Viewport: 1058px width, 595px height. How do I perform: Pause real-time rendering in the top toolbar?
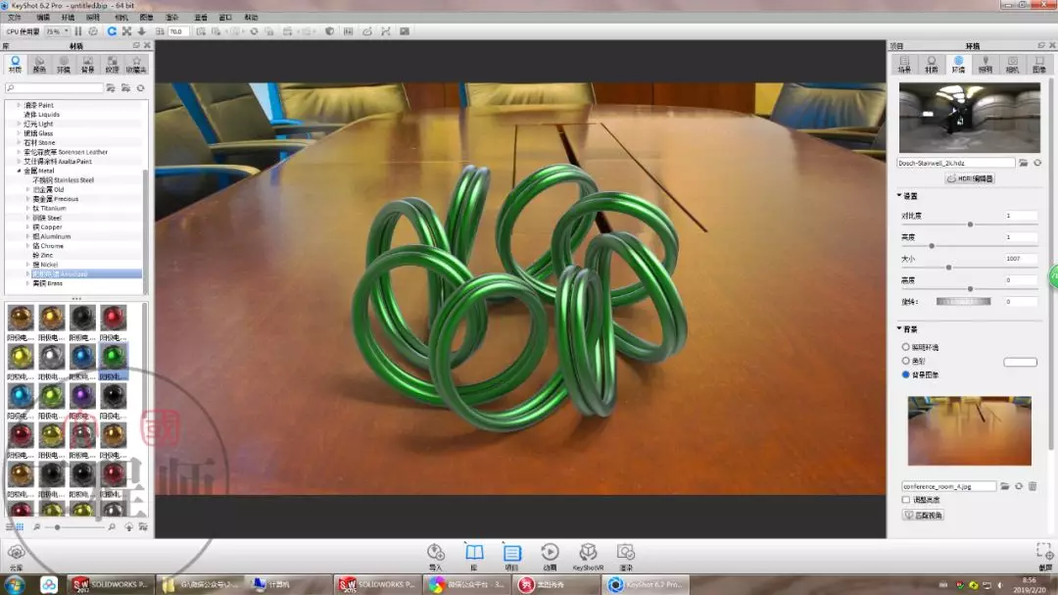pos(78,31)
